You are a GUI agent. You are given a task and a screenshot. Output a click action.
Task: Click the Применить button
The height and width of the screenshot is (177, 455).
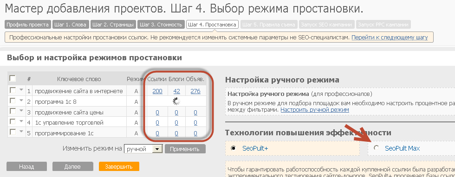(185, 149)
